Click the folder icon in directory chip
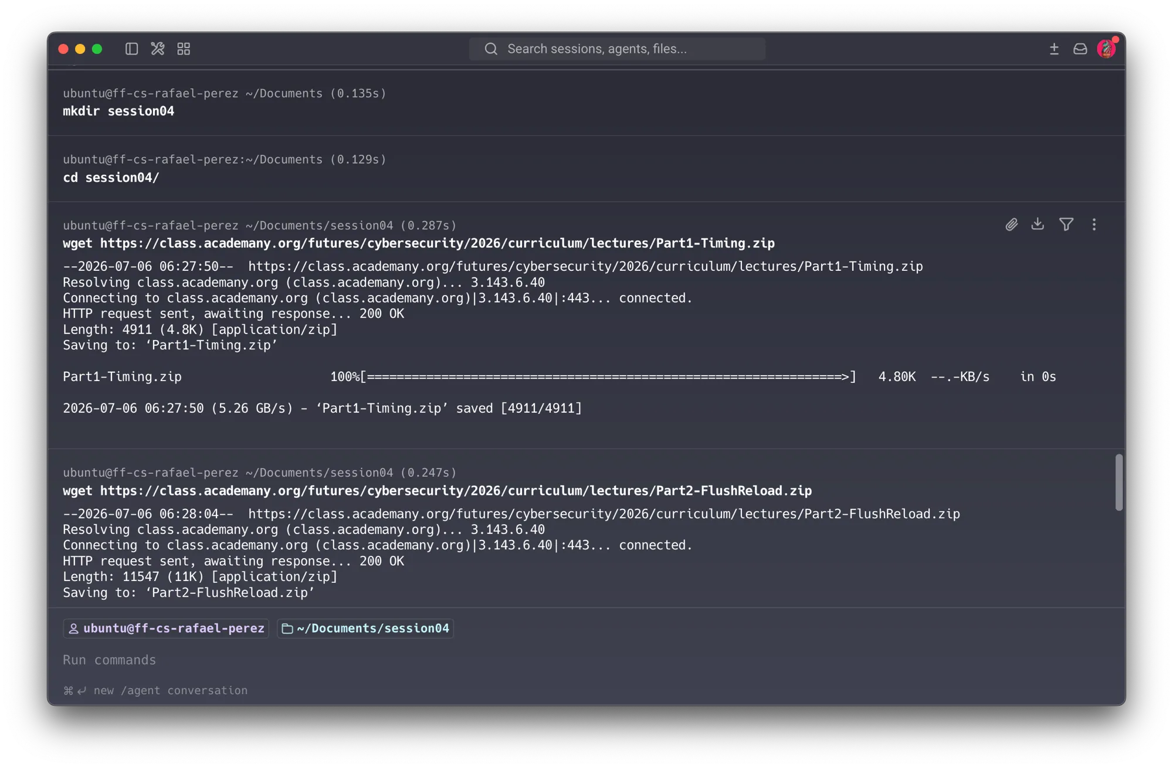The height and width of the screenshot is (768, 1173). pos(287,628)
